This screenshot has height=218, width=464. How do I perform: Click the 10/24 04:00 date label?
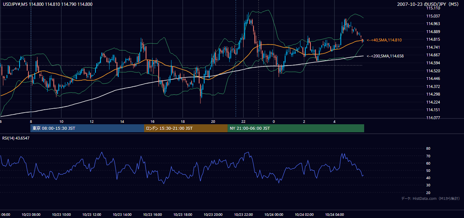[x=334, y=215]
